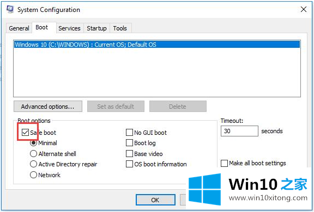Choose Active Directory repair option
Screen dimensions: 314x212
tap(33, 164)
